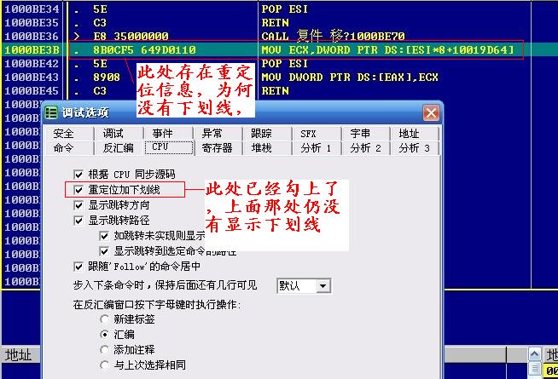Open the 分析 3 tab
Viewport: 558px width, 379px height.
pyautogui.click(x=415, y=147)
